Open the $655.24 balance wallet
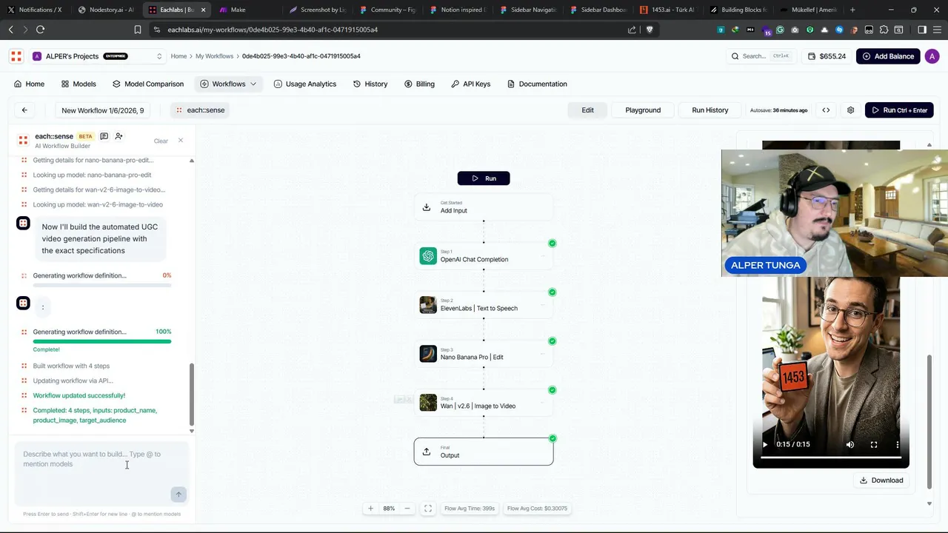 (827, 56)
